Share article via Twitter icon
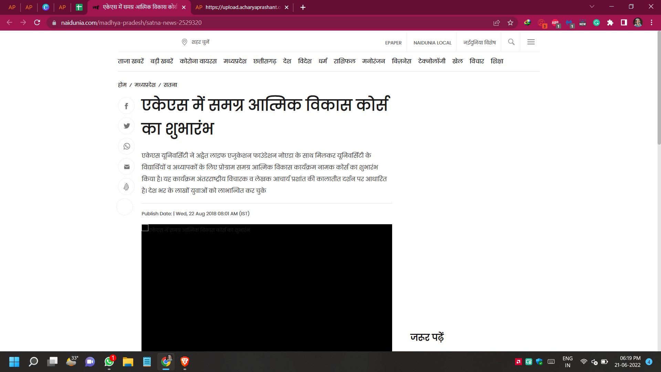 click(x=126, y=126)
